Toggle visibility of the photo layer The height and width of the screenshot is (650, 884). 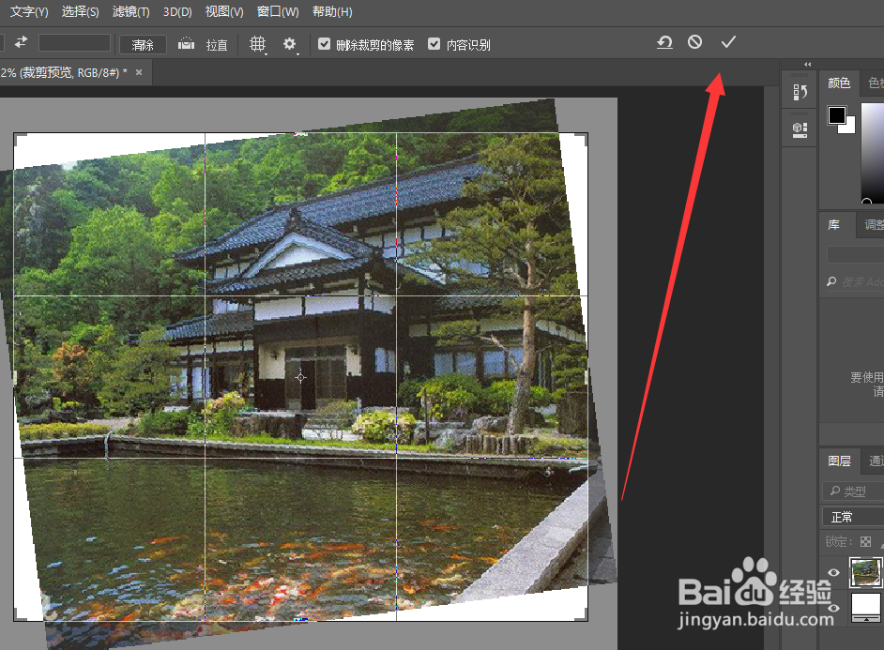pos(834,572)
